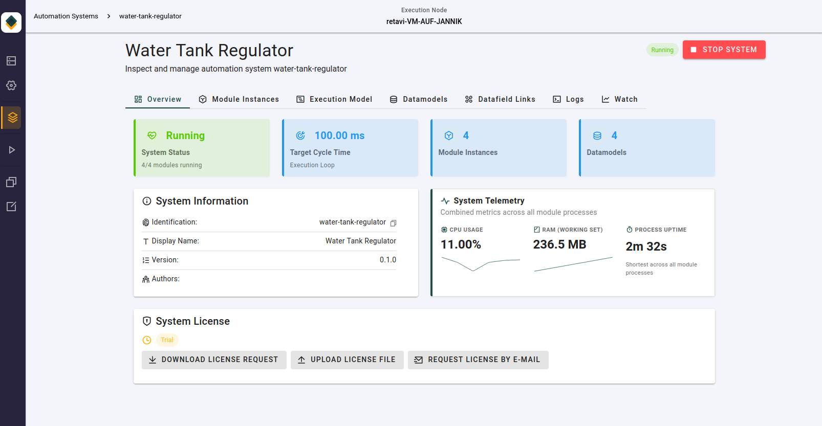
Task: Click the cycle icon on Target Cycle Time card
Action: [x=300, y=136]
